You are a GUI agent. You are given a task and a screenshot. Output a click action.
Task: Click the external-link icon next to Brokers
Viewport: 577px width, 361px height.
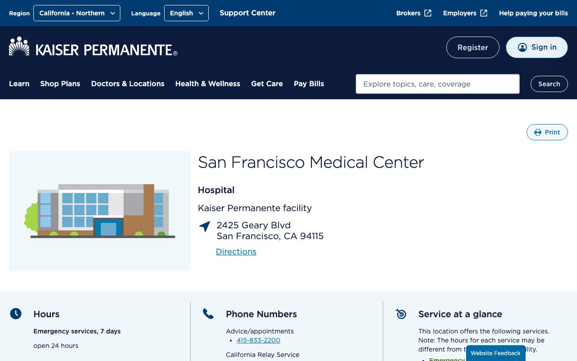click(x=427, y=13)
